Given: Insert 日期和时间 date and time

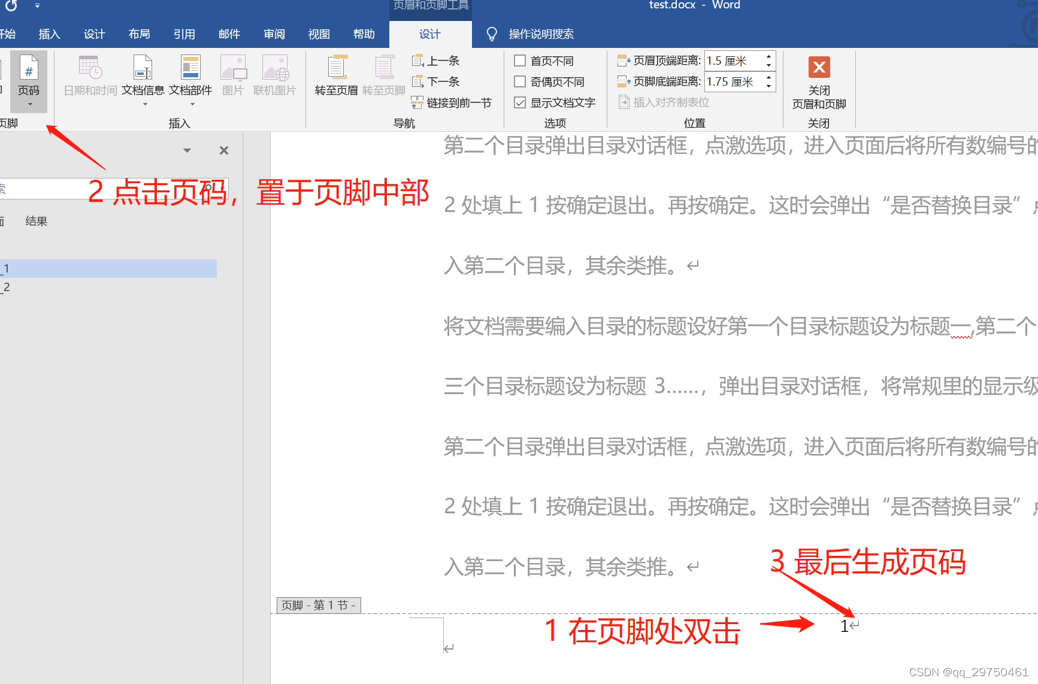Looking at the screenshot, I should click(x=90, y=76).
